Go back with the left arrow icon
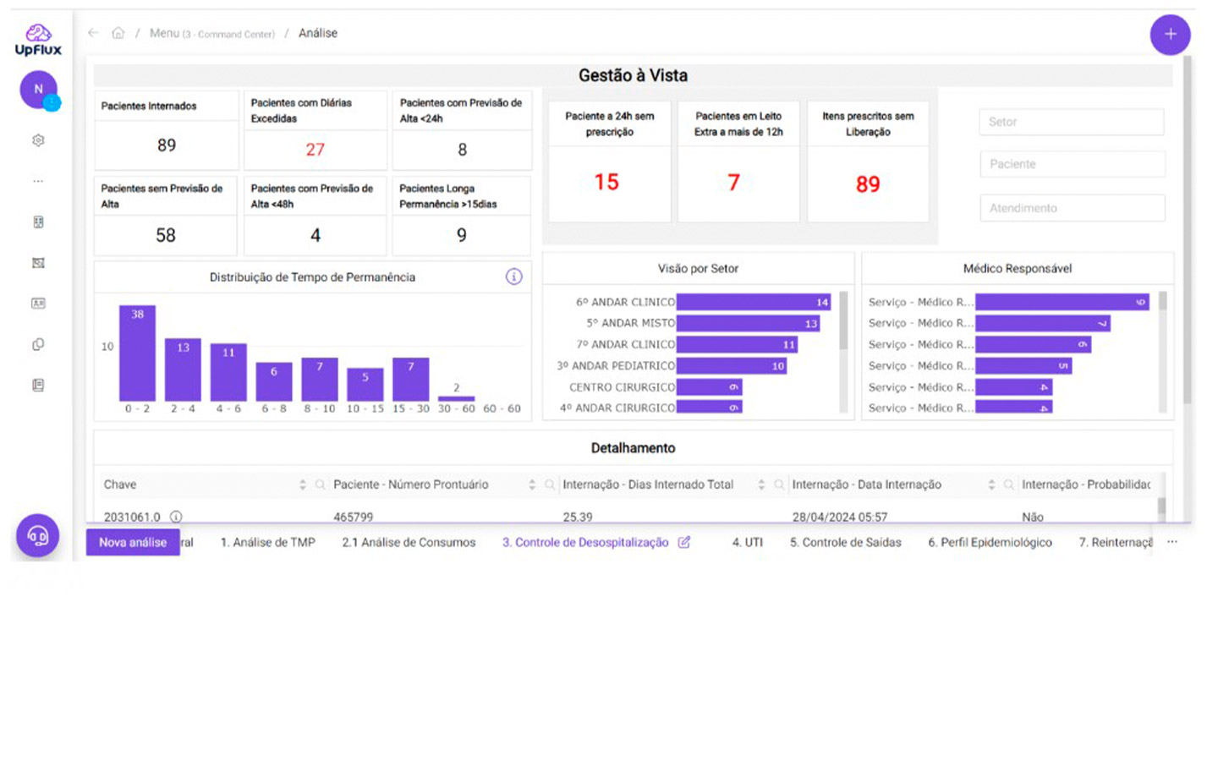This screenshot has width=1218, height=761. pyautogui.click(x=93, y=33)
